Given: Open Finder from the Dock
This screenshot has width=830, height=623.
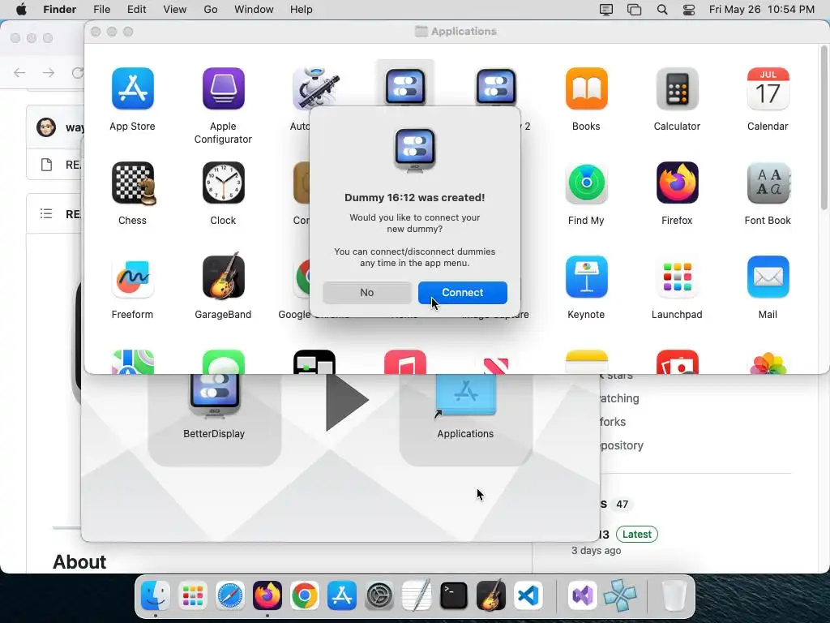Looking at the screenshot, I should point(155,596).
